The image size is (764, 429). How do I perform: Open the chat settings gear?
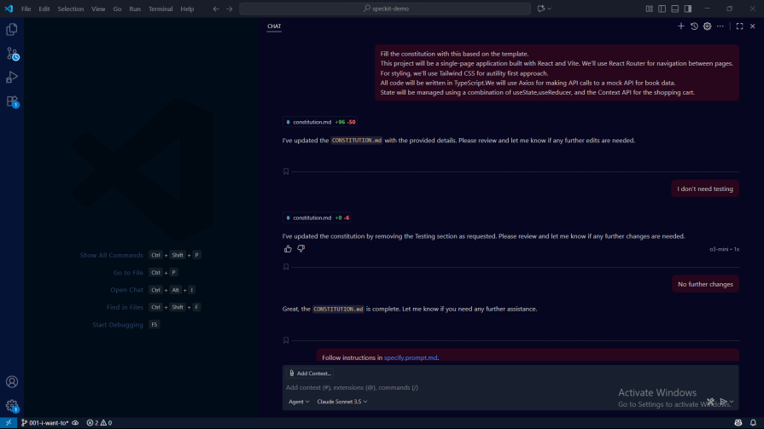pos(707,26)
